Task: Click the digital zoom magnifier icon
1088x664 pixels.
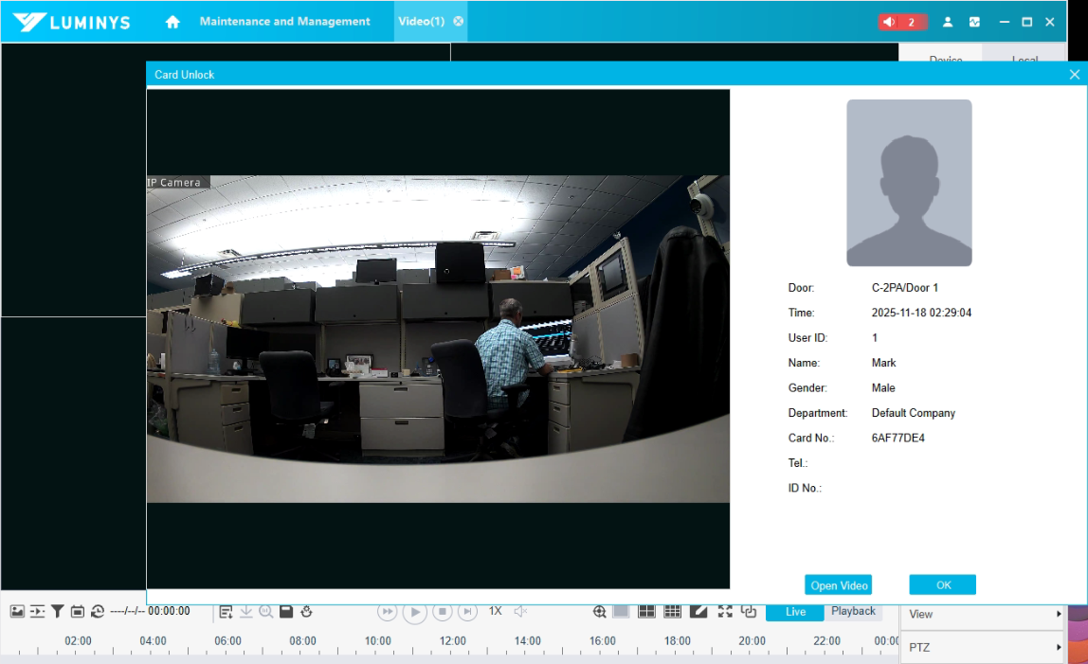Action: pos(600,612)
